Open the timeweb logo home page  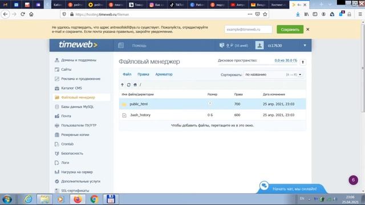click(78, 44)
